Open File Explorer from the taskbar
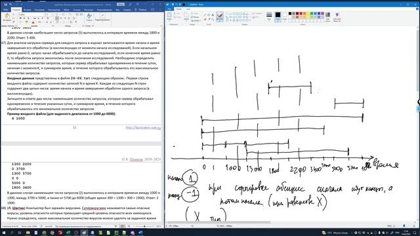420x236 pixels. click(28, 233)
